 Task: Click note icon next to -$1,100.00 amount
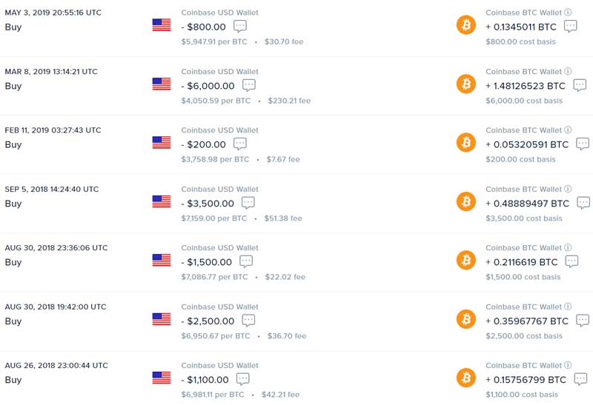(x=243, y=379)
